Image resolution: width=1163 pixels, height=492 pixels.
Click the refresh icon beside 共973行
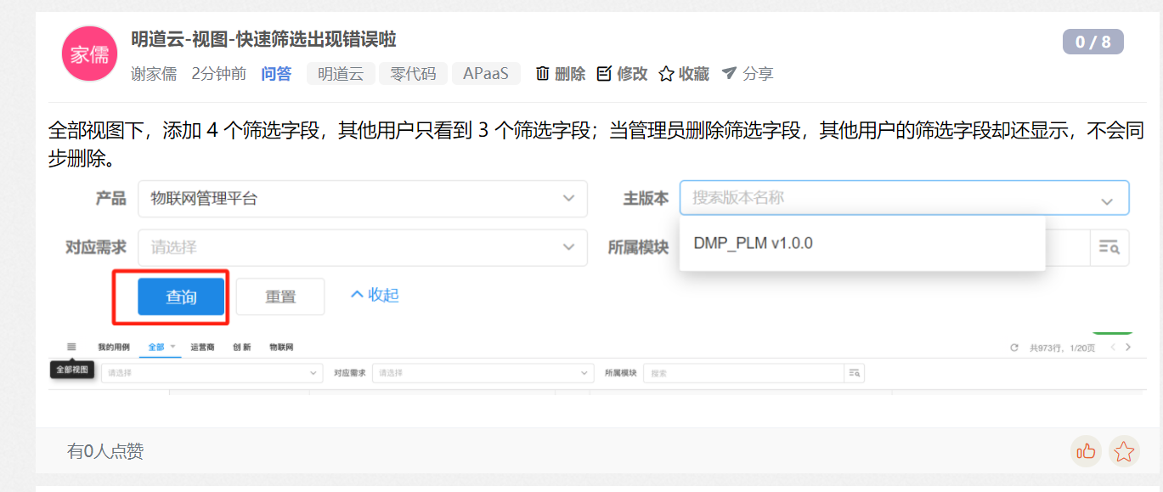pyautogui.click(x=1013, y=348)
